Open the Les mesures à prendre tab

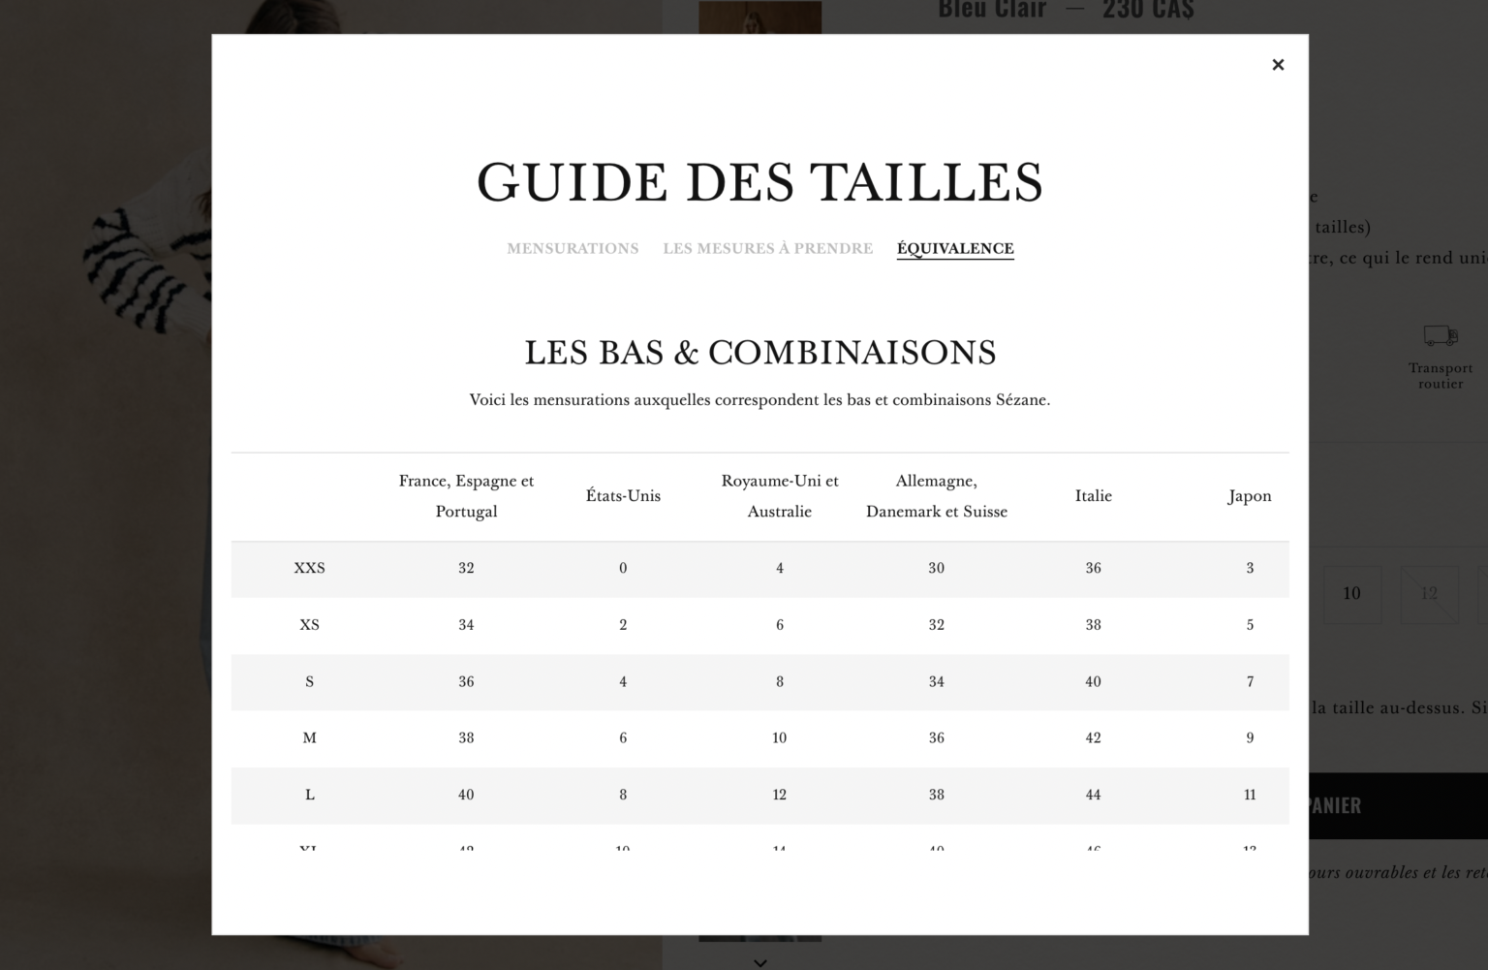(x=768, y=249)
